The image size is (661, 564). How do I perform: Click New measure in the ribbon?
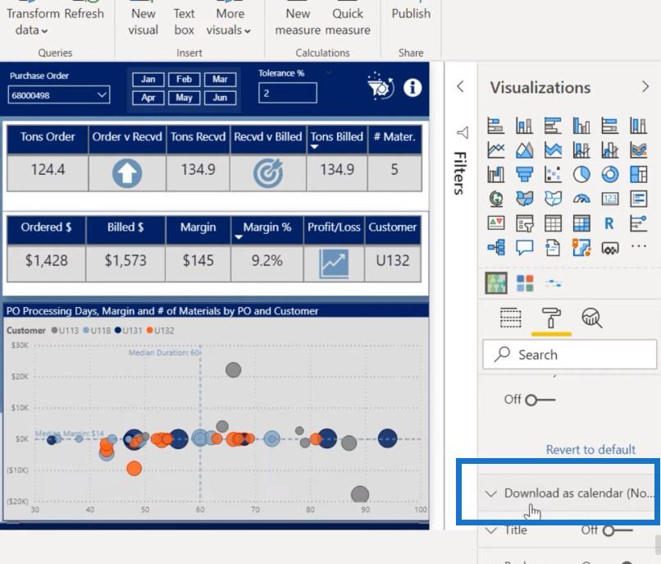(x=298, y=21)
